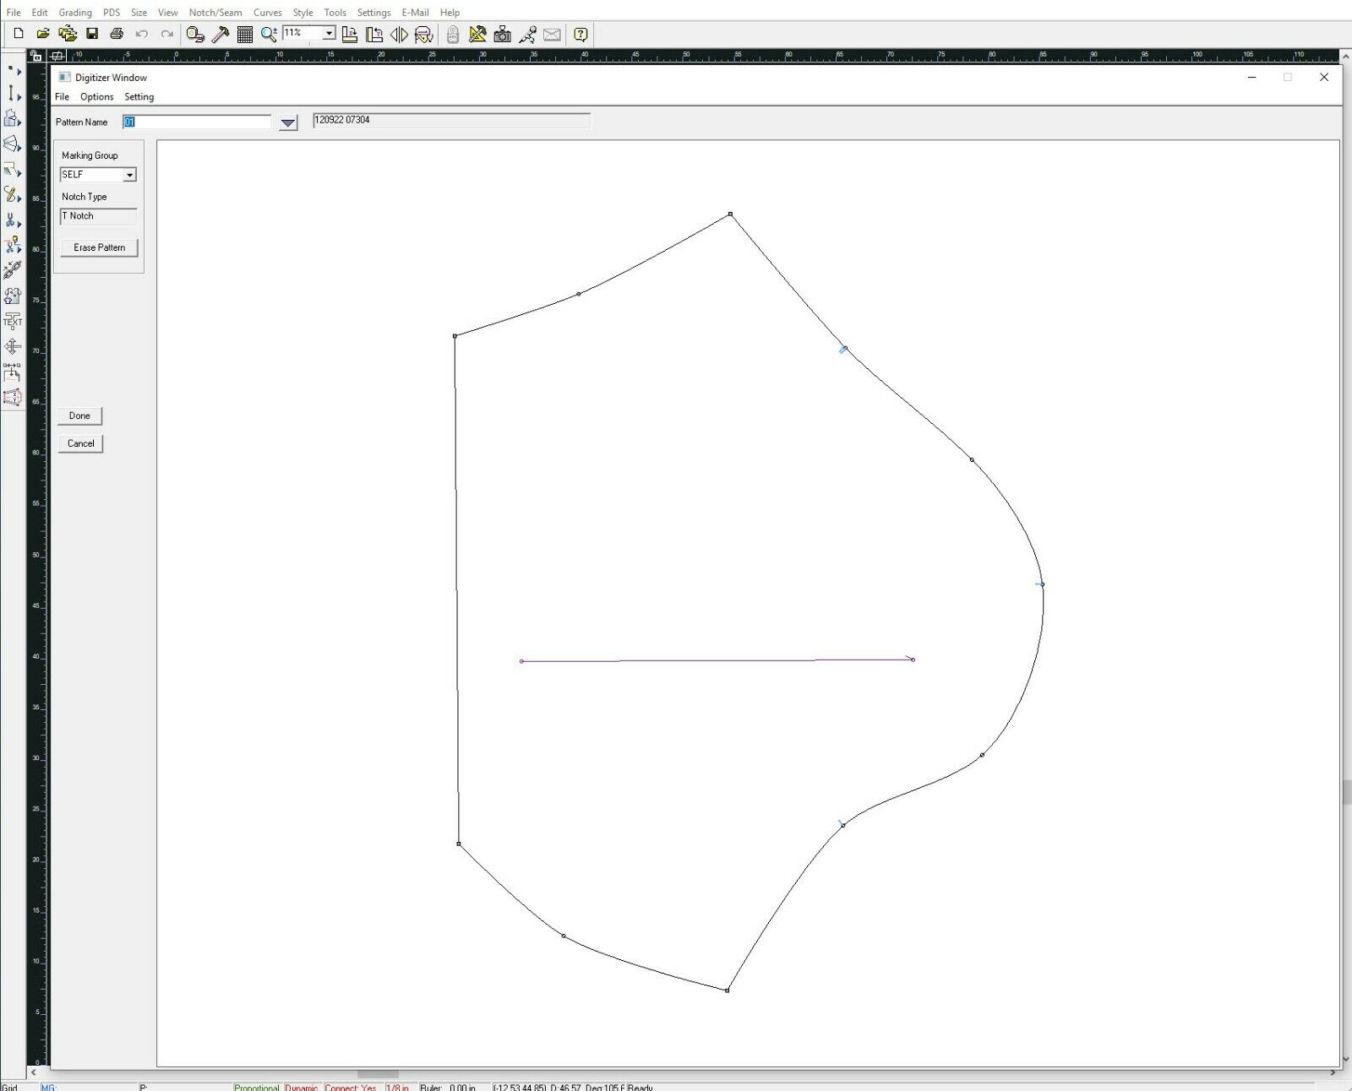Open the zoom percentage dropdown

pos(330,33)
